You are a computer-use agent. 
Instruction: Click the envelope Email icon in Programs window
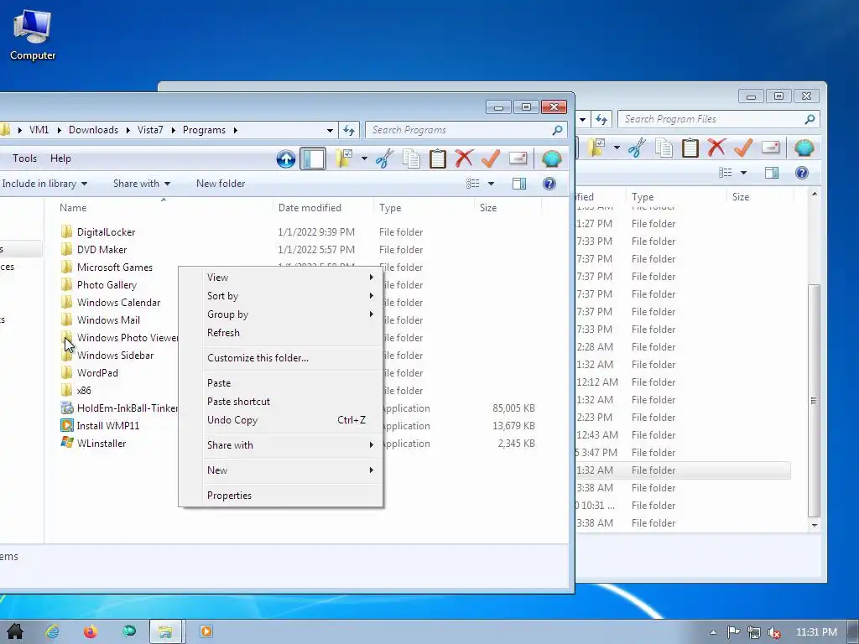[518, 158]
